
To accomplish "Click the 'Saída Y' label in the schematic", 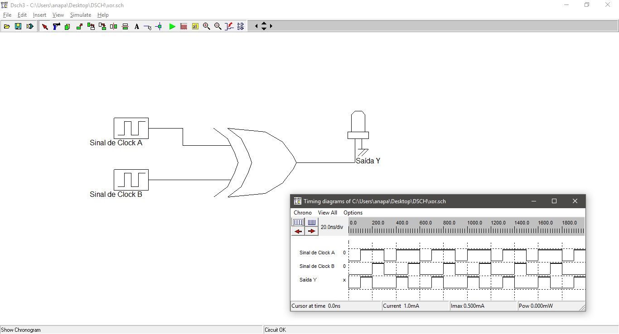I will pos(368,161).
